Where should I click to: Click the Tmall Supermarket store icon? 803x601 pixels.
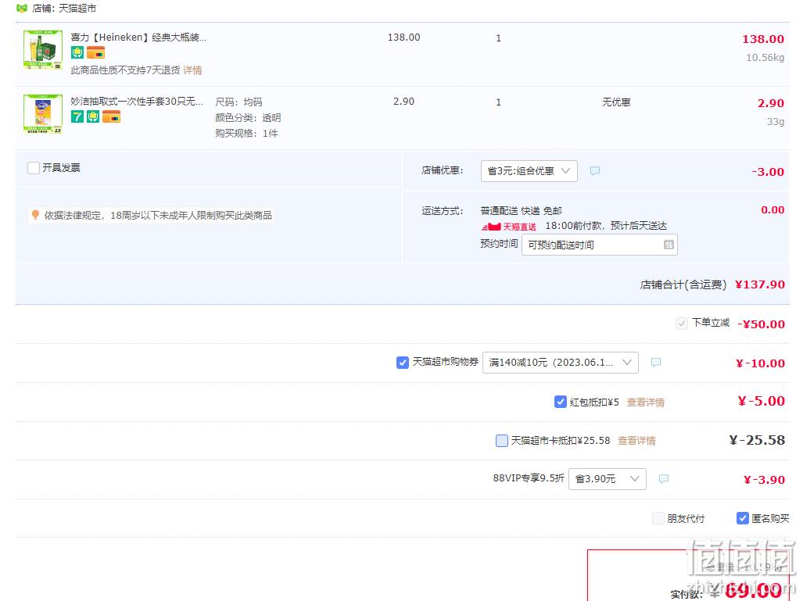[22, 8]
